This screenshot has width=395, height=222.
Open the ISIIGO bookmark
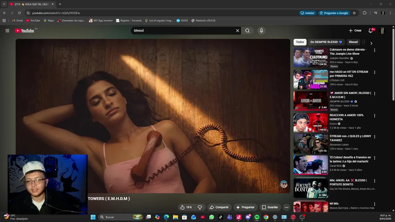click(182, 21)
